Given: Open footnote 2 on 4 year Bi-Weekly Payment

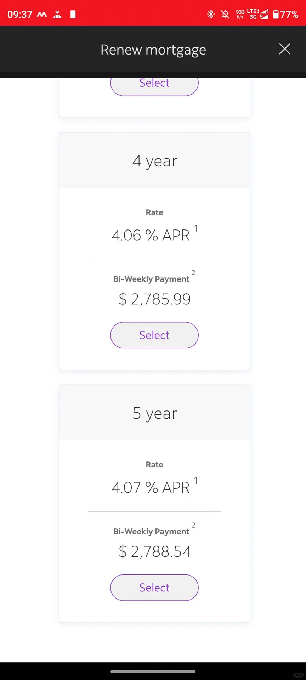Looking at the screenshot, I should 193,273.
